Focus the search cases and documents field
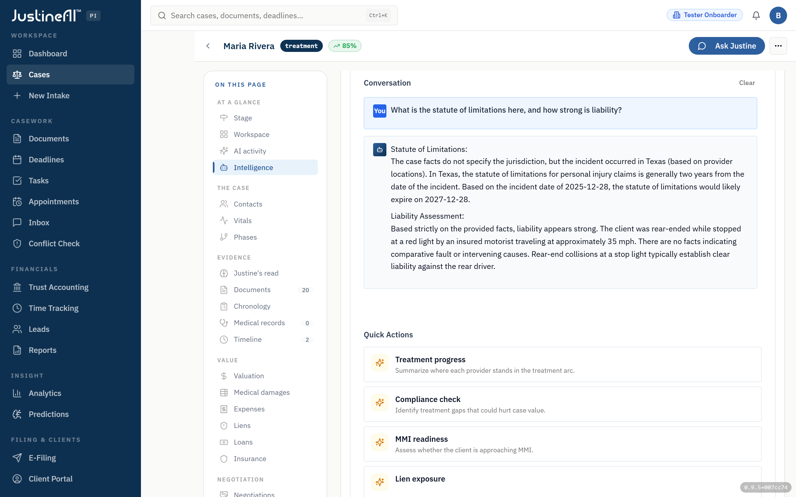Viewport: 796px width, 497px height. pyautogui.click(x=274, y=15)
